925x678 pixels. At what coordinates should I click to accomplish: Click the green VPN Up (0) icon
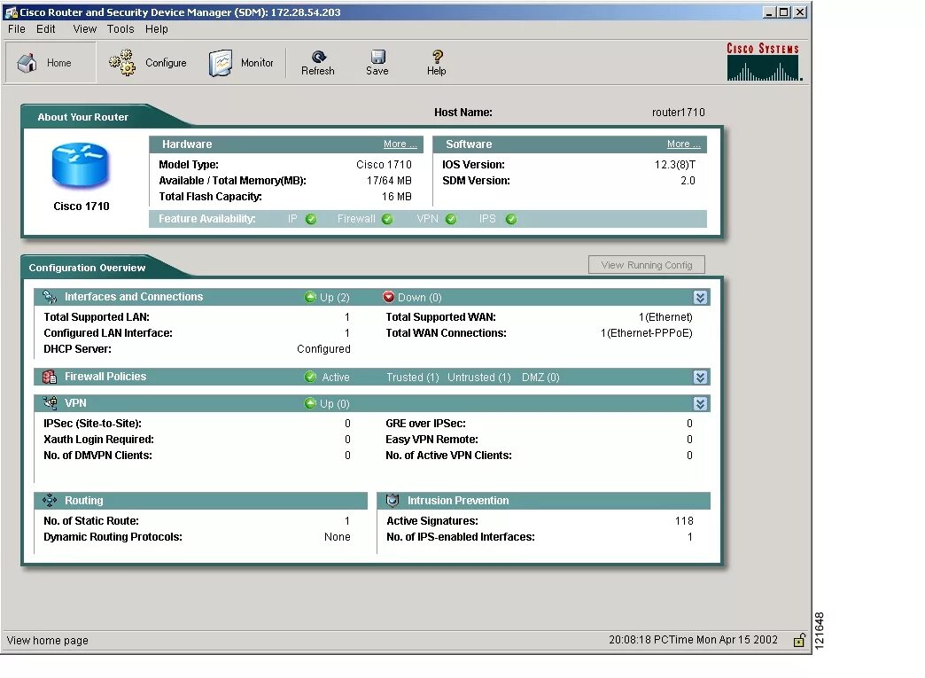tap(310, 403)
